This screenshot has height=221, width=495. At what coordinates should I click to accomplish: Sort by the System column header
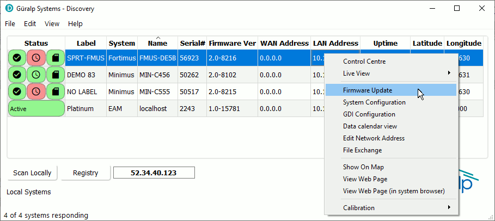(122, 43)
